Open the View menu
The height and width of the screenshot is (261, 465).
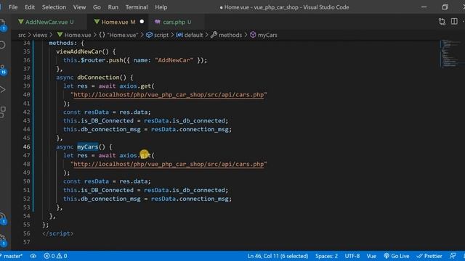(x=79, y=7)
